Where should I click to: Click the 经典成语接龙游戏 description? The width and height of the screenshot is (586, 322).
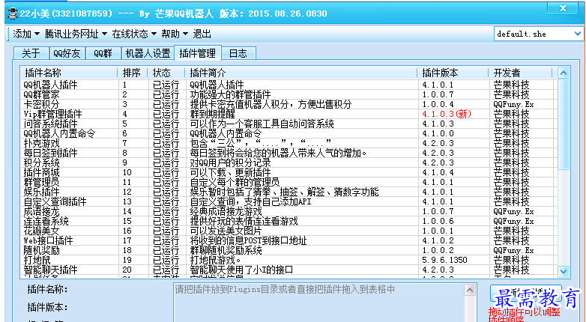click(226, 211)
